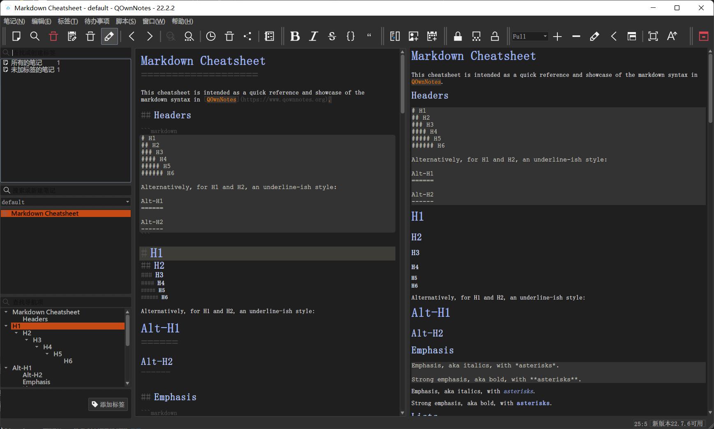Insert a code block with the braces icon
714x429 pixels.
click(351, 36)
